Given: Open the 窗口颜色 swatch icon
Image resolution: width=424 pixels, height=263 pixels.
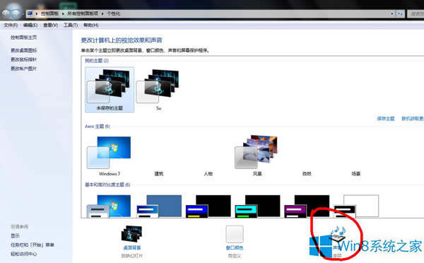Looking at the screenshot, I should pos(235,234).
